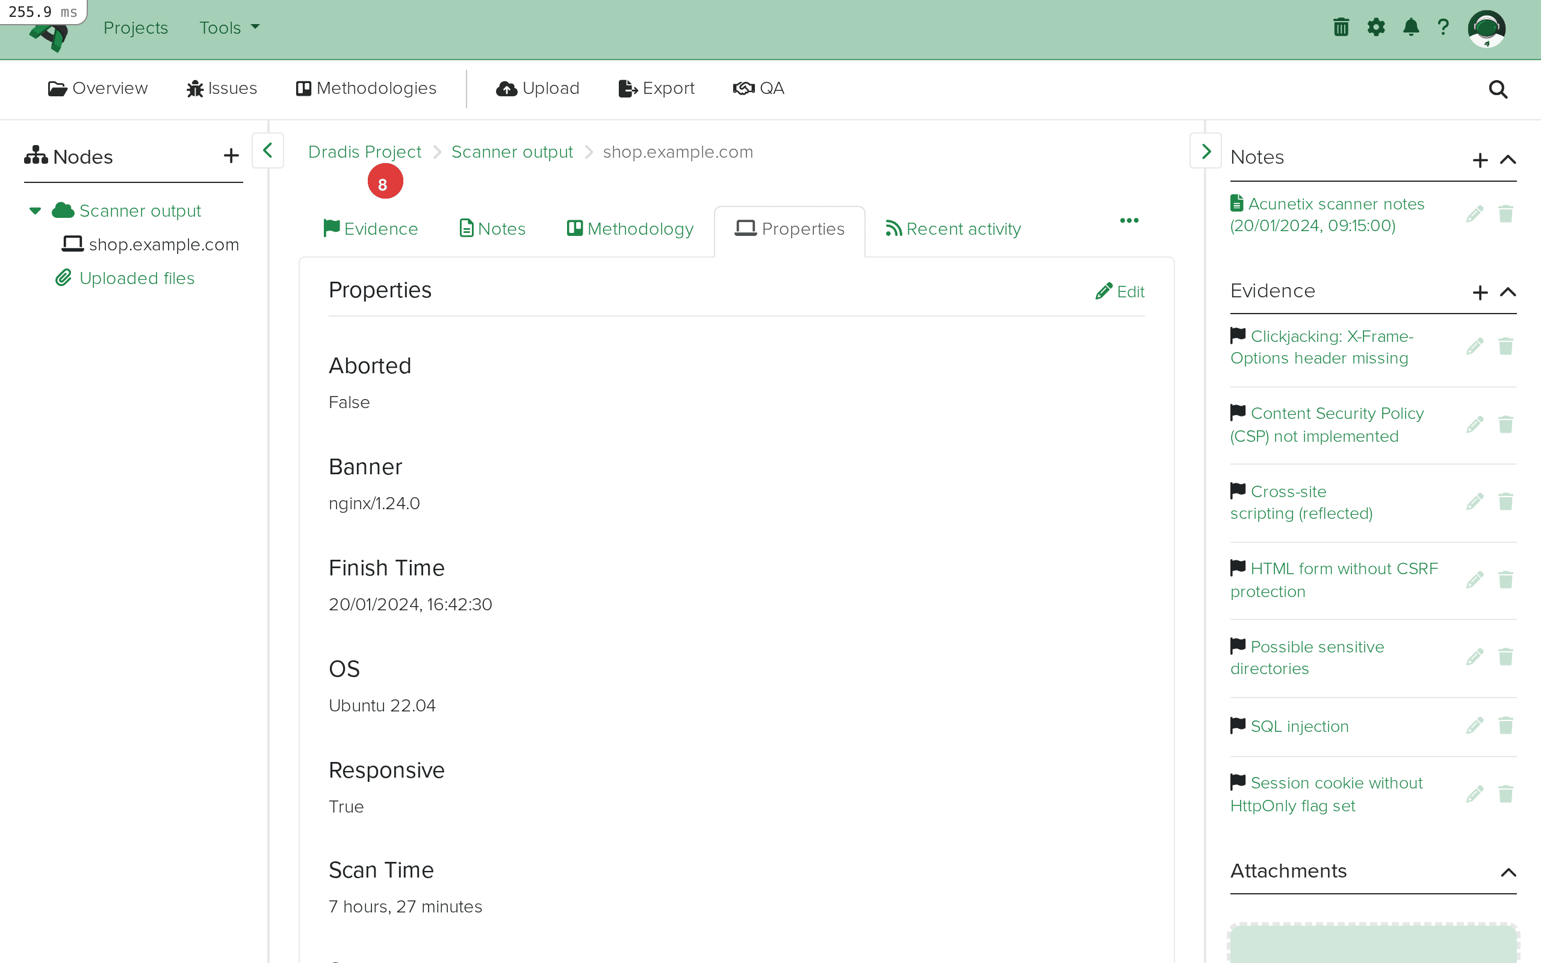Viewport: 1541px width, 963px height.
Task: Click the Dradis logo
Action: 49,37
